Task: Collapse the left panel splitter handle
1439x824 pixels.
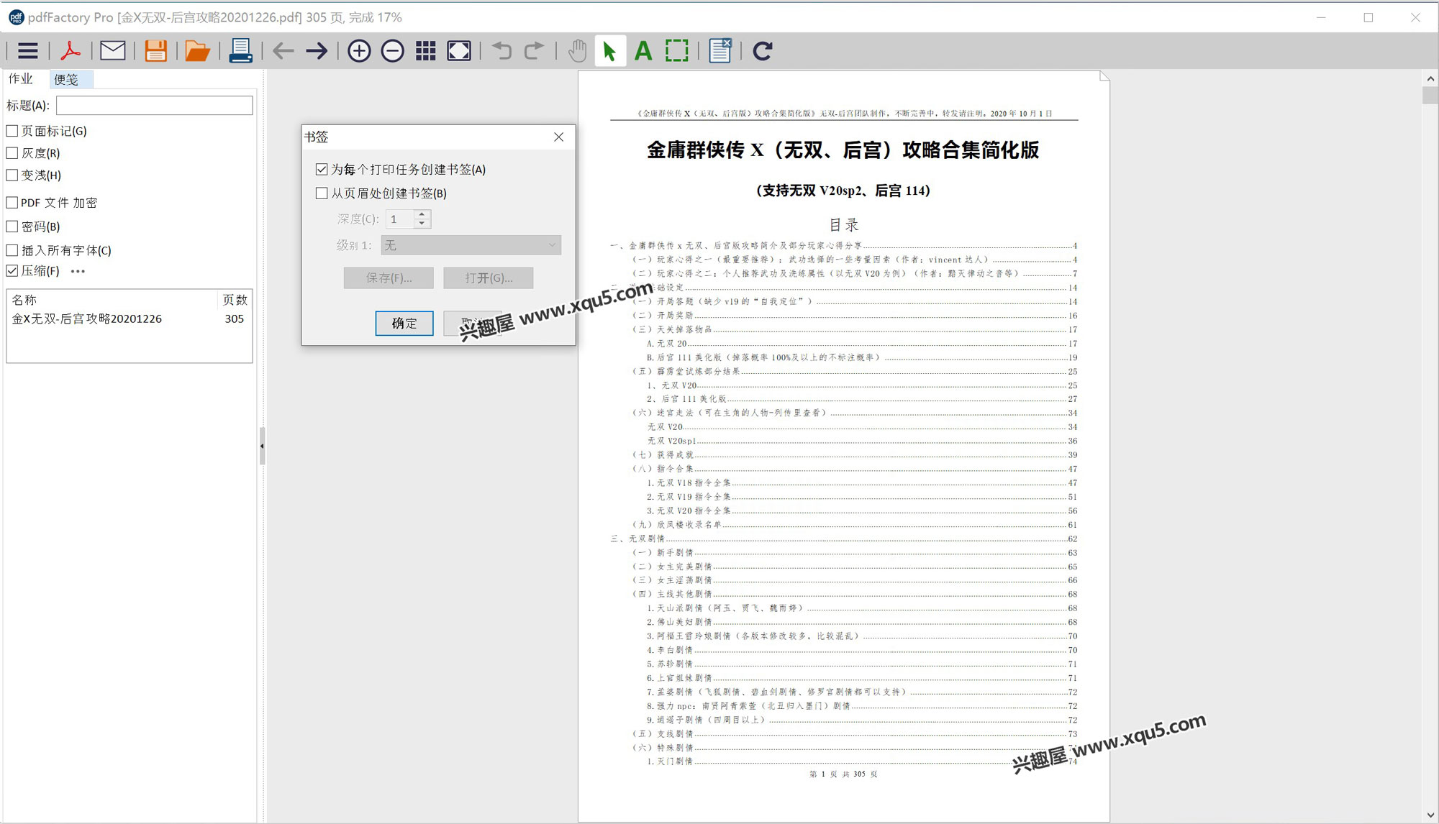Action: 262,446
